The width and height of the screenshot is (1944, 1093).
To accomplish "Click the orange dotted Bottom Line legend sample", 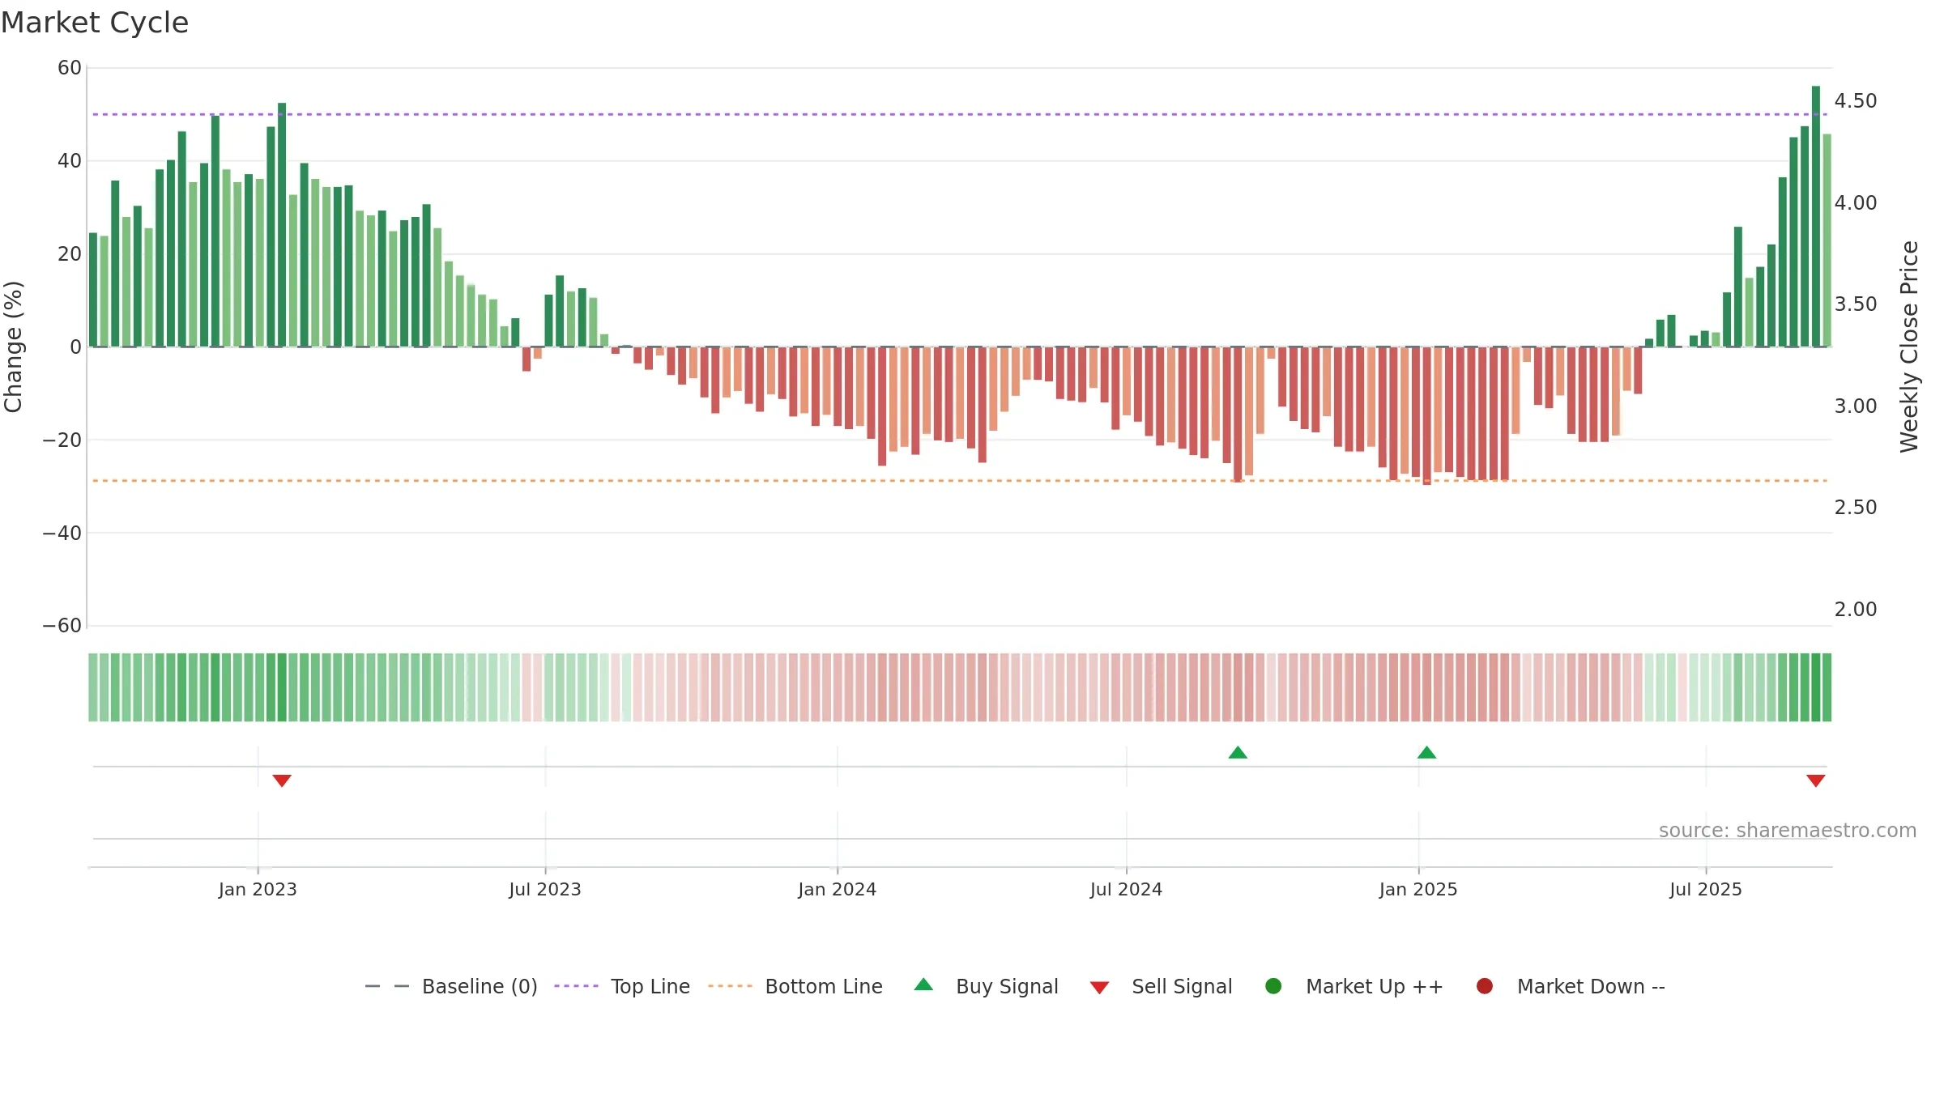I will pyautogui.click(x=730, y=986).
